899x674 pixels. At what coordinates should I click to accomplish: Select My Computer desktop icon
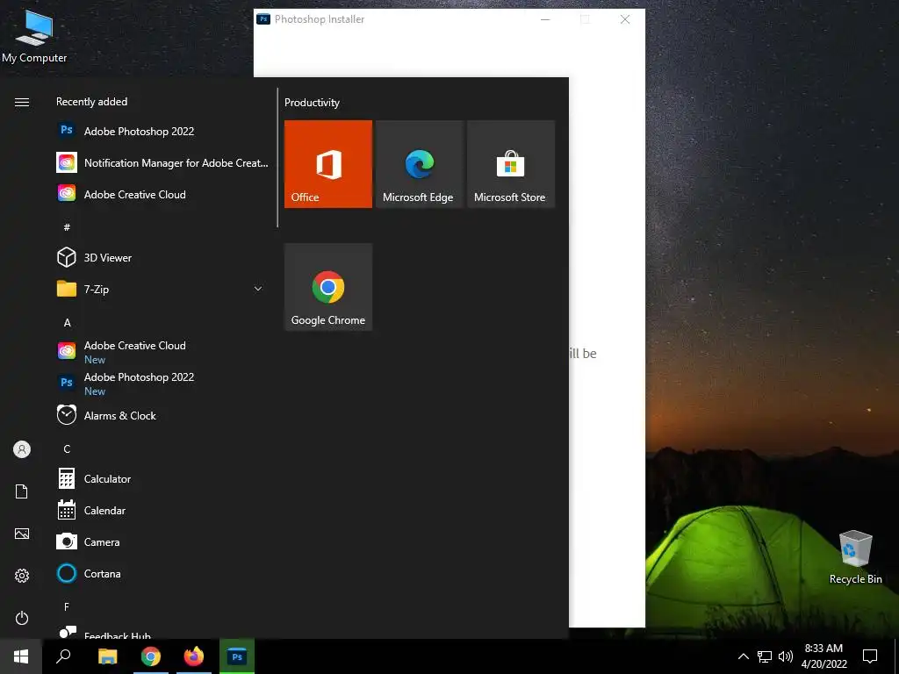click(x=34, y=36)
